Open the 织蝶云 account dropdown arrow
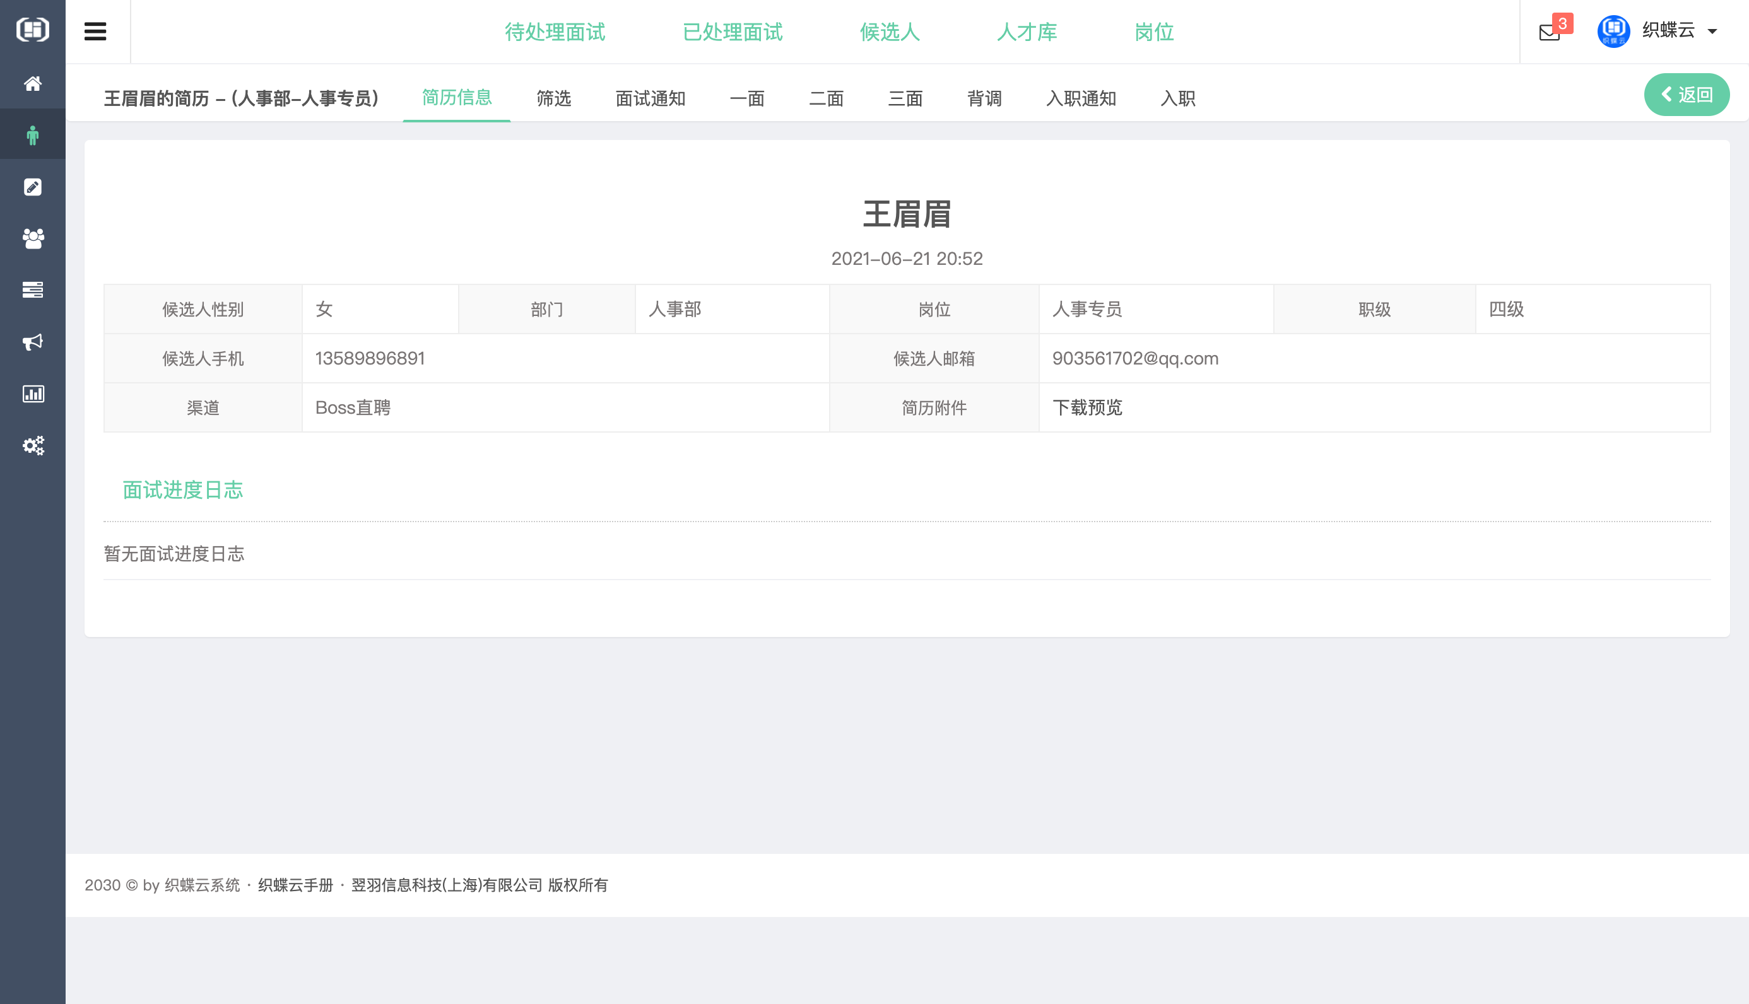This screenshot has height=1004, width=1749. pyautogui.click(x=1712, y=32)
